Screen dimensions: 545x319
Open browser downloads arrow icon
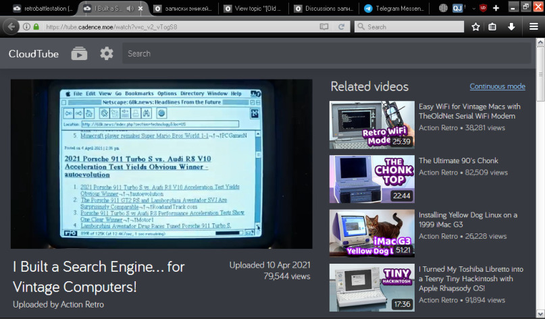click(x=511, y=27)
